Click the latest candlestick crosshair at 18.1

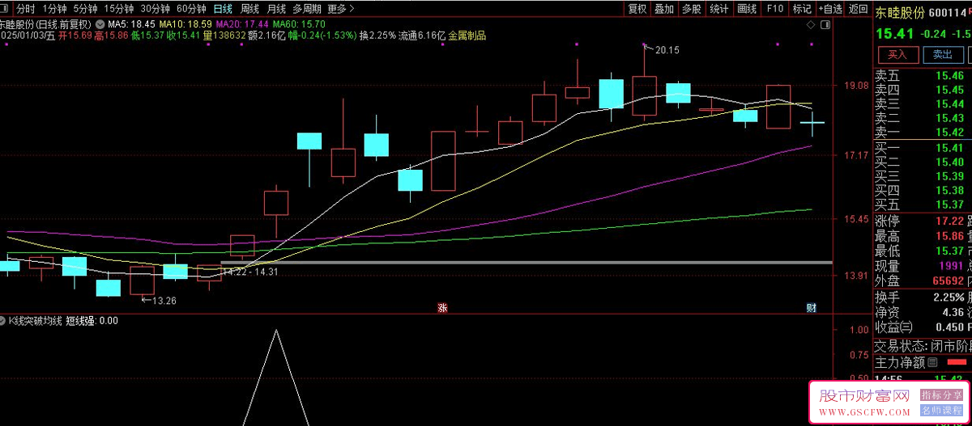(x=812, y=122)
